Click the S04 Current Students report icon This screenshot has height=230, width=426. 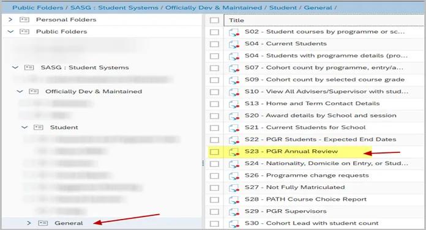234,44
